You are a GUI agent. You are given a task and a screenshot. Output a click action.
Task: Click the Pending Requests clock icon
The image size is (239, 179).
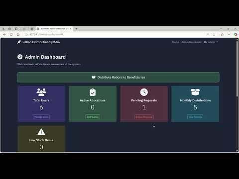144,92
